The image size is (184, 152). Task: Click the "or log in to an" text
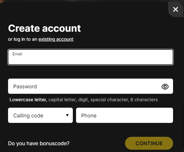pos(23,39)
